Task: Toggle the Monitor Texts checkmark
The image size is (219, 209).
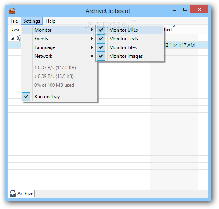Action: 101,39
